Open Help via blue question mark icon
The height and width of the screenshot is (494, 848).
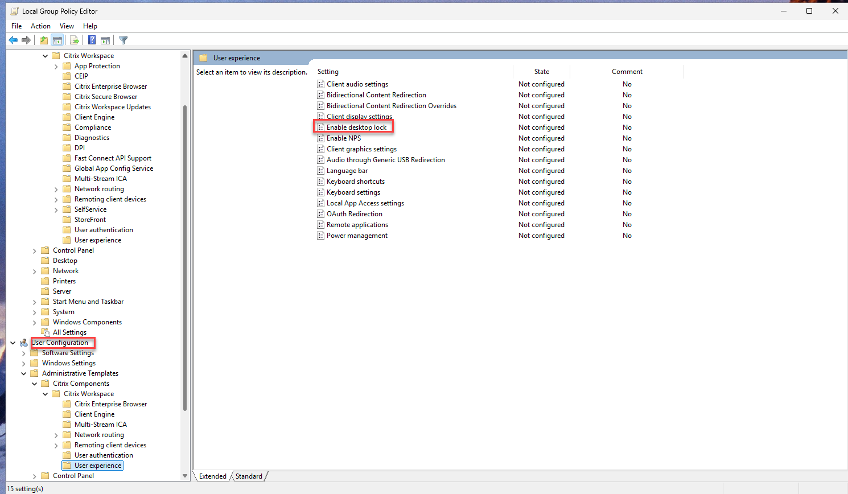pyautogui.click(x=92, y=40)
